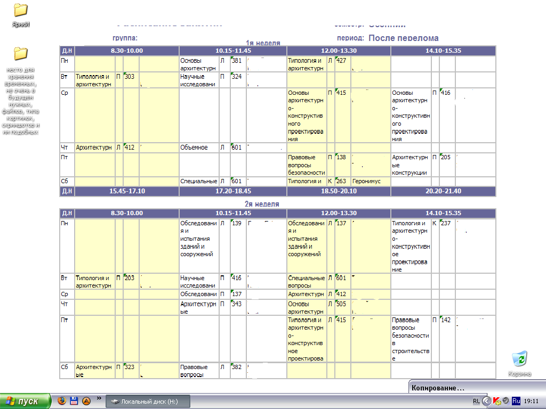Image resolution: width=546 pixels, height=409 pixels.
Task: Select the 8.30-10.00 header in 1я неделя table
Action: click(127, 51)
